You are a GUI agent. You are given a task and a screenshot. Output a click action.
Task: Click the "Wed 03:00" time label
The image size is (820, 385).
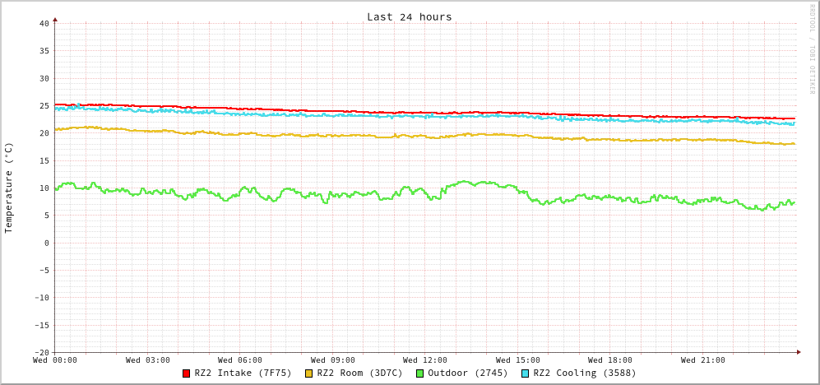tap(148, 359)
